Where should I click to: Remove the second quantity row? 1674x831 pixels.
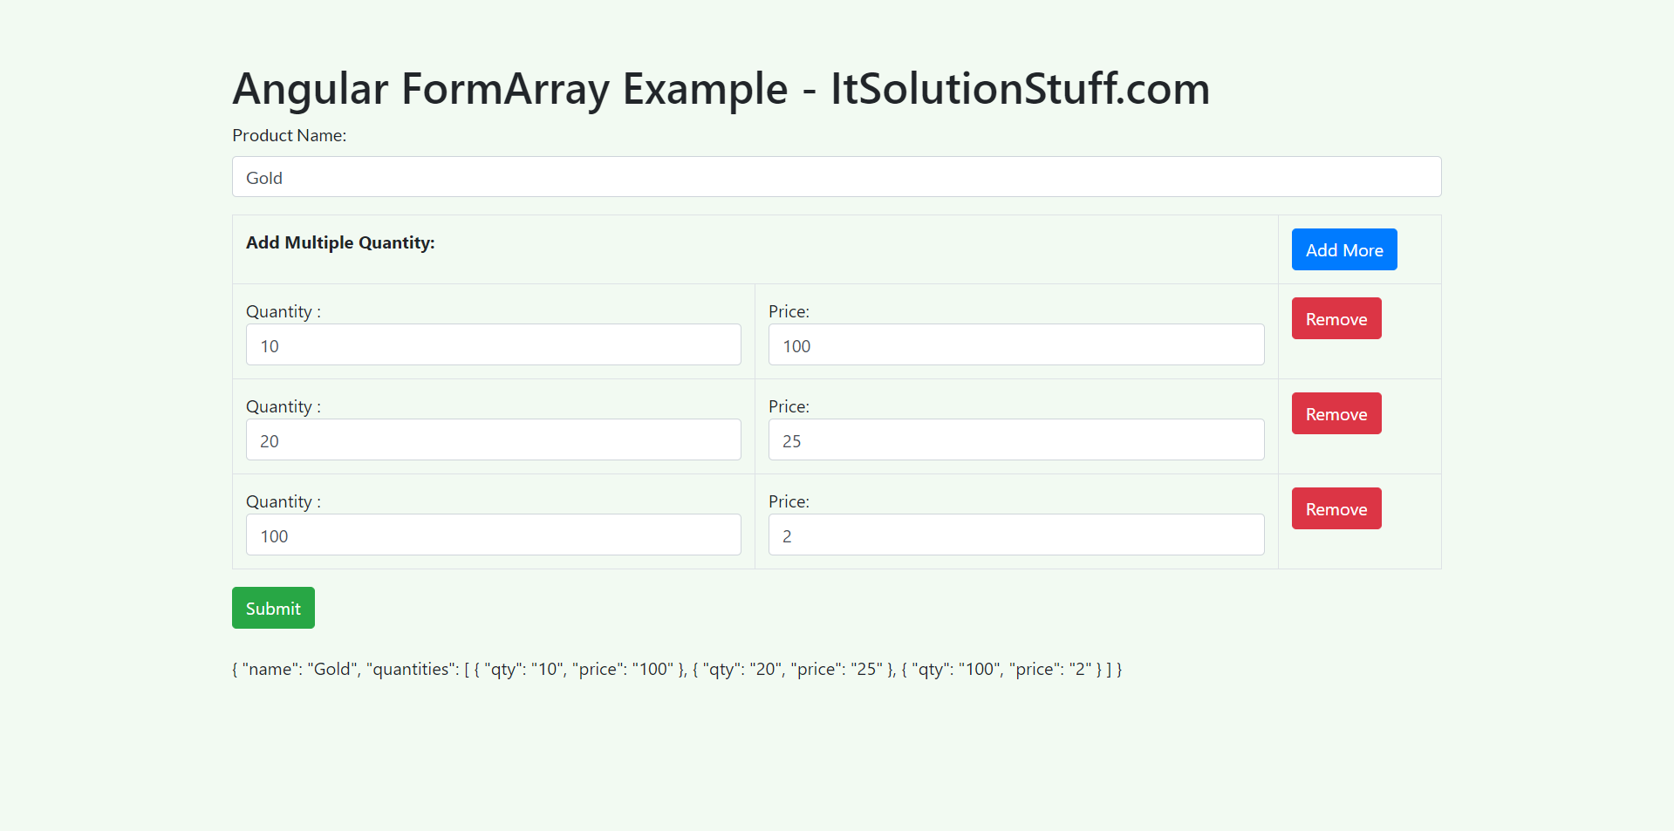pyautogui.click(x=1336, y=413)
